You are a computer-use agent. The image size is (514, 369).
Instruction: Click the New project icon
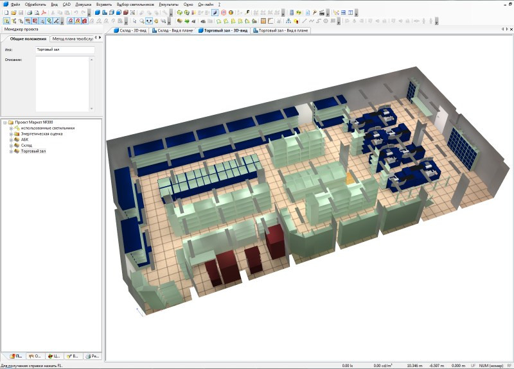6,12
